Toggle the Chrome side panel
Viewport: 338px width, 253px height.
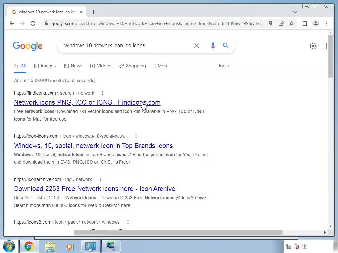pos(305,23)
